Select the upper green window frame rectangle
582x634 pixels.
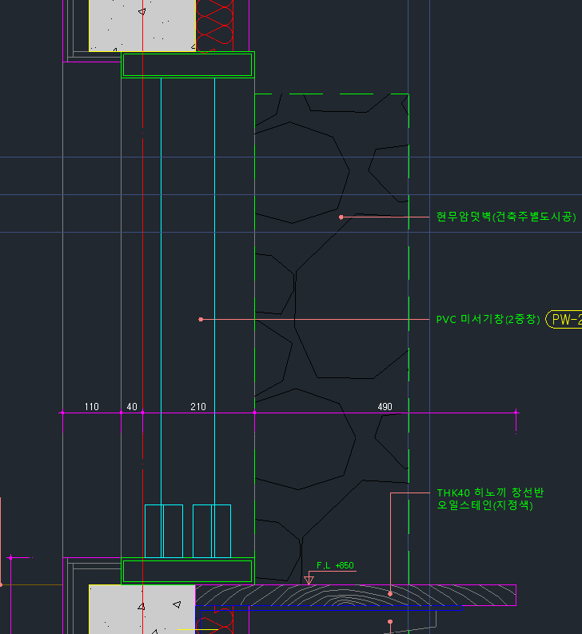pos(187,65)
